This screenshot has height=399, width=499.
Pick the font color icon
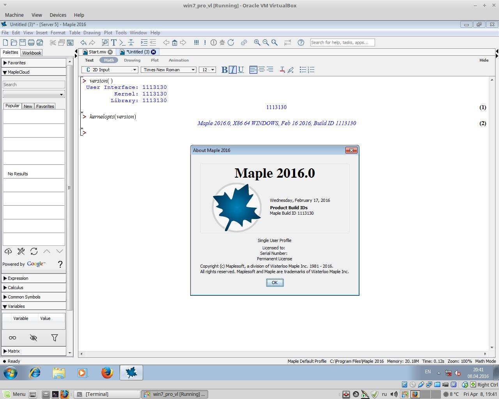282,70
